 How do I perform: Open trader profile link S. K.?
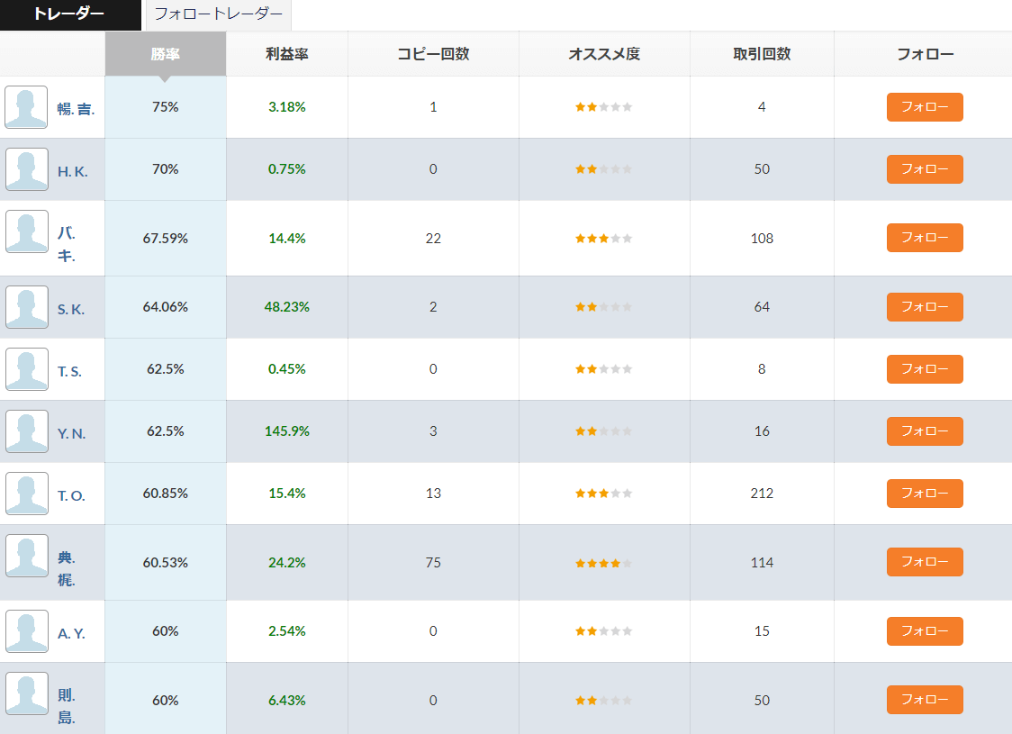pos(71,309)
